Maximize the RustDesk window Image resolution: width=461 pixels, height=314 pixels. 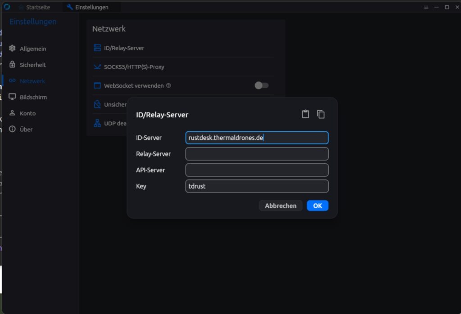447,7
